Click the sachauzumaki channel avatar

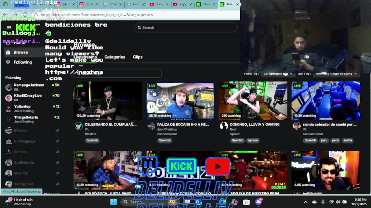point(296,126)
